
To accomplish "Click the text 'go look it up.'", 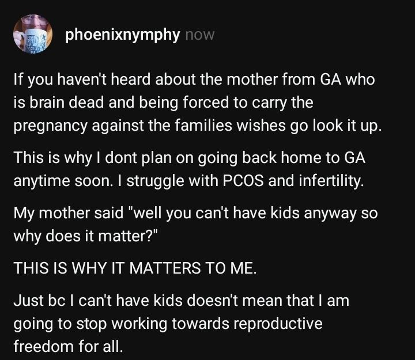I will [336, 126].
